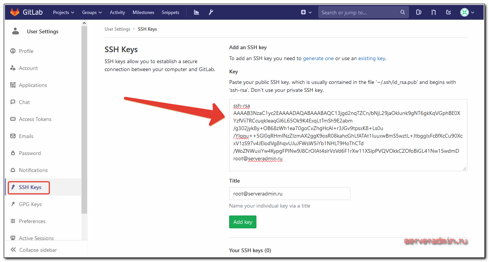The width and height of the screenshot is (489, 262).
Task: Open your Issues icon in the top bar
Action: [418, 12]
